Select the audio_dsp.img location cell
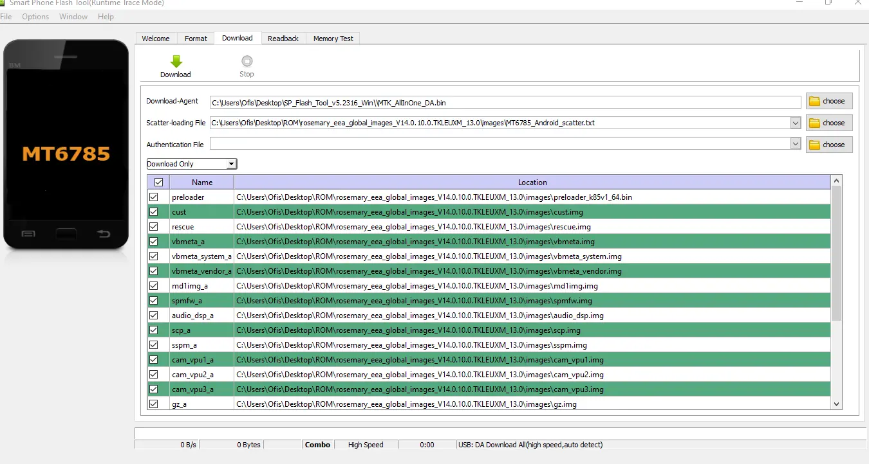 coord(532,316)
